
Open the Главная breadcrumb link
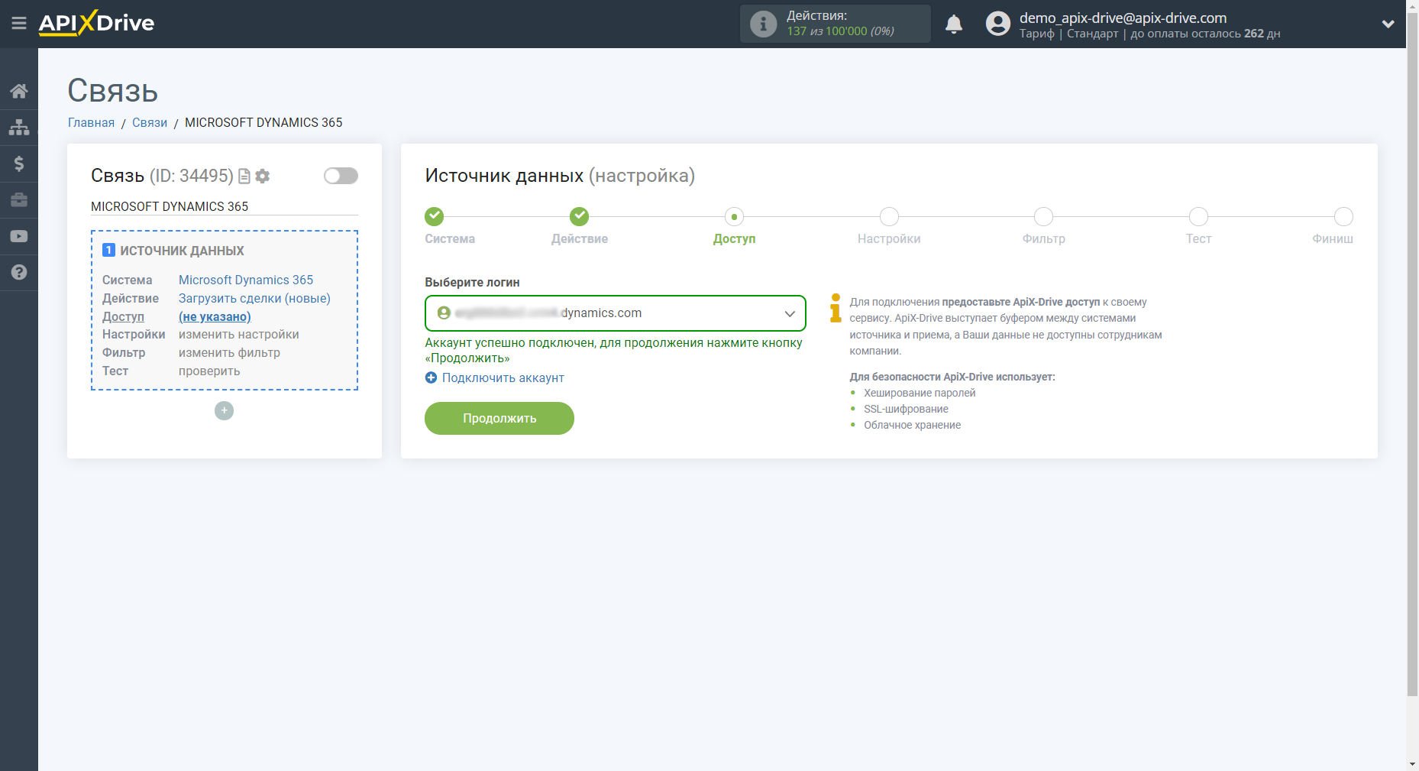[x=91, y=122]
